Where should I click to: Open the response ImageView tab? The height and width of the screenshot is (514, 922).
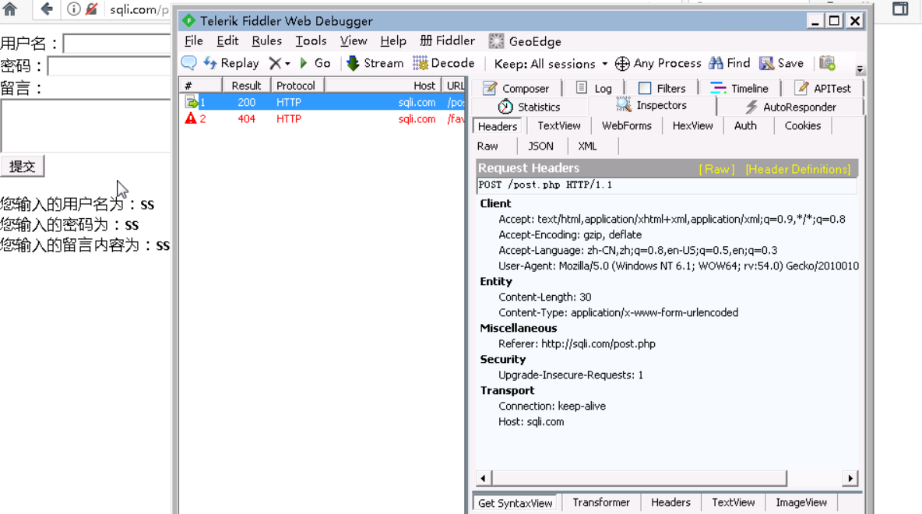tap(801, 503)
